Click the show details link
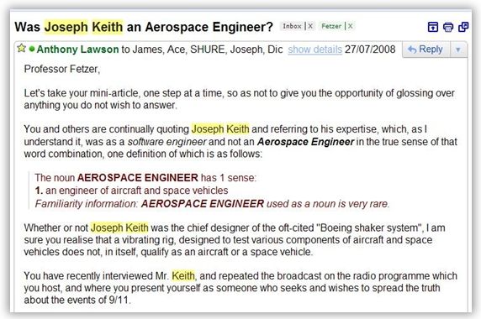 point(314,50)
